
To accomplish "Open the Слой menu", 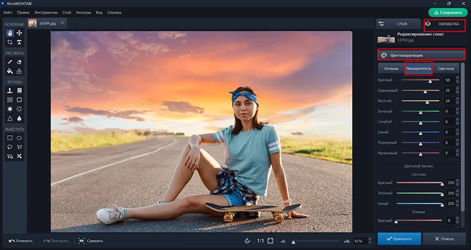I will coord(67,12).
